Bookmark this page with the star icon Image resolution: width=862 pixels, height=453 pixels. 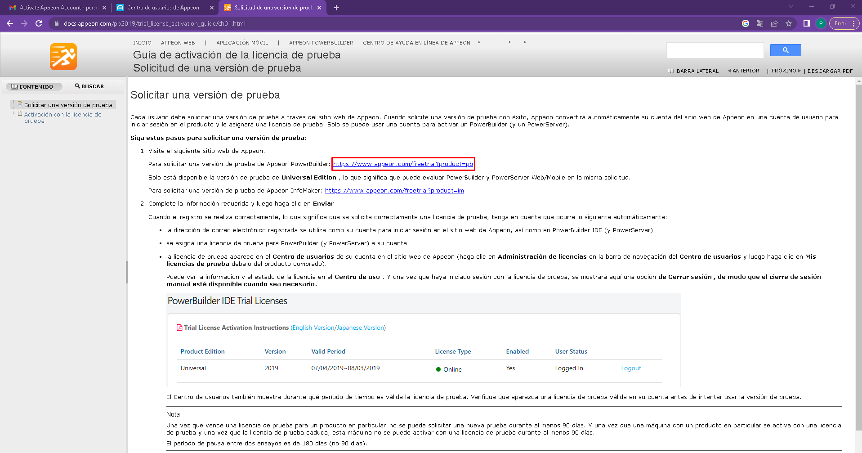pos(789,23)
